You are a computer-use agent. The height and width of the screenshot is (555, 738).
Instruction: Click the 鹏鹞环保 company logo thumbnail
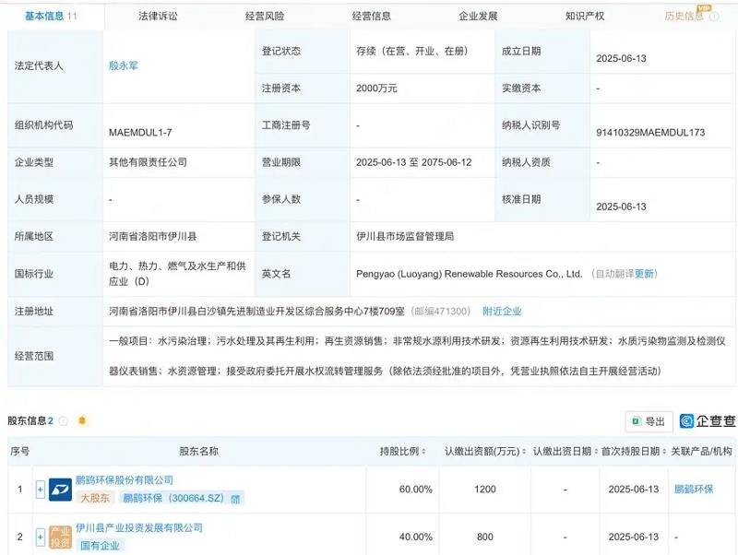(61, 489)
